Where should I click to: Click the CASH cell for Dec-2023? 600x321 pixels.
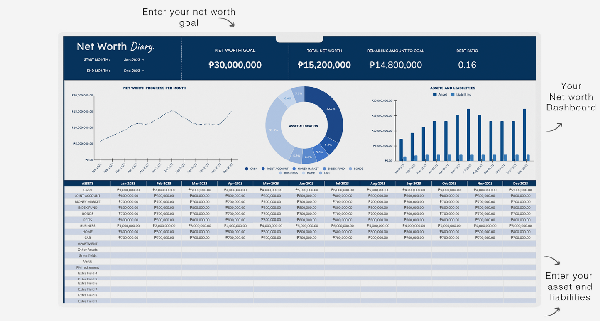pyautogui.click(x=519, y=190)
